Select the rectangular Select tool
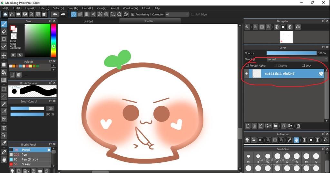This screenshot has height=173, width=330. click(x=4, y=89)
